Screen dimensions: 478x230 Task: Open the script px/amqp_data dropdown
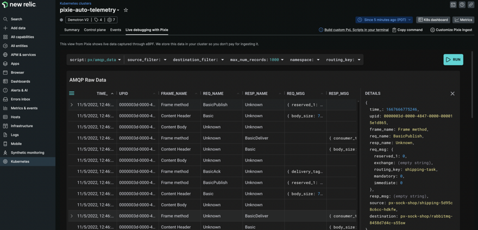(x=95, y=60)
